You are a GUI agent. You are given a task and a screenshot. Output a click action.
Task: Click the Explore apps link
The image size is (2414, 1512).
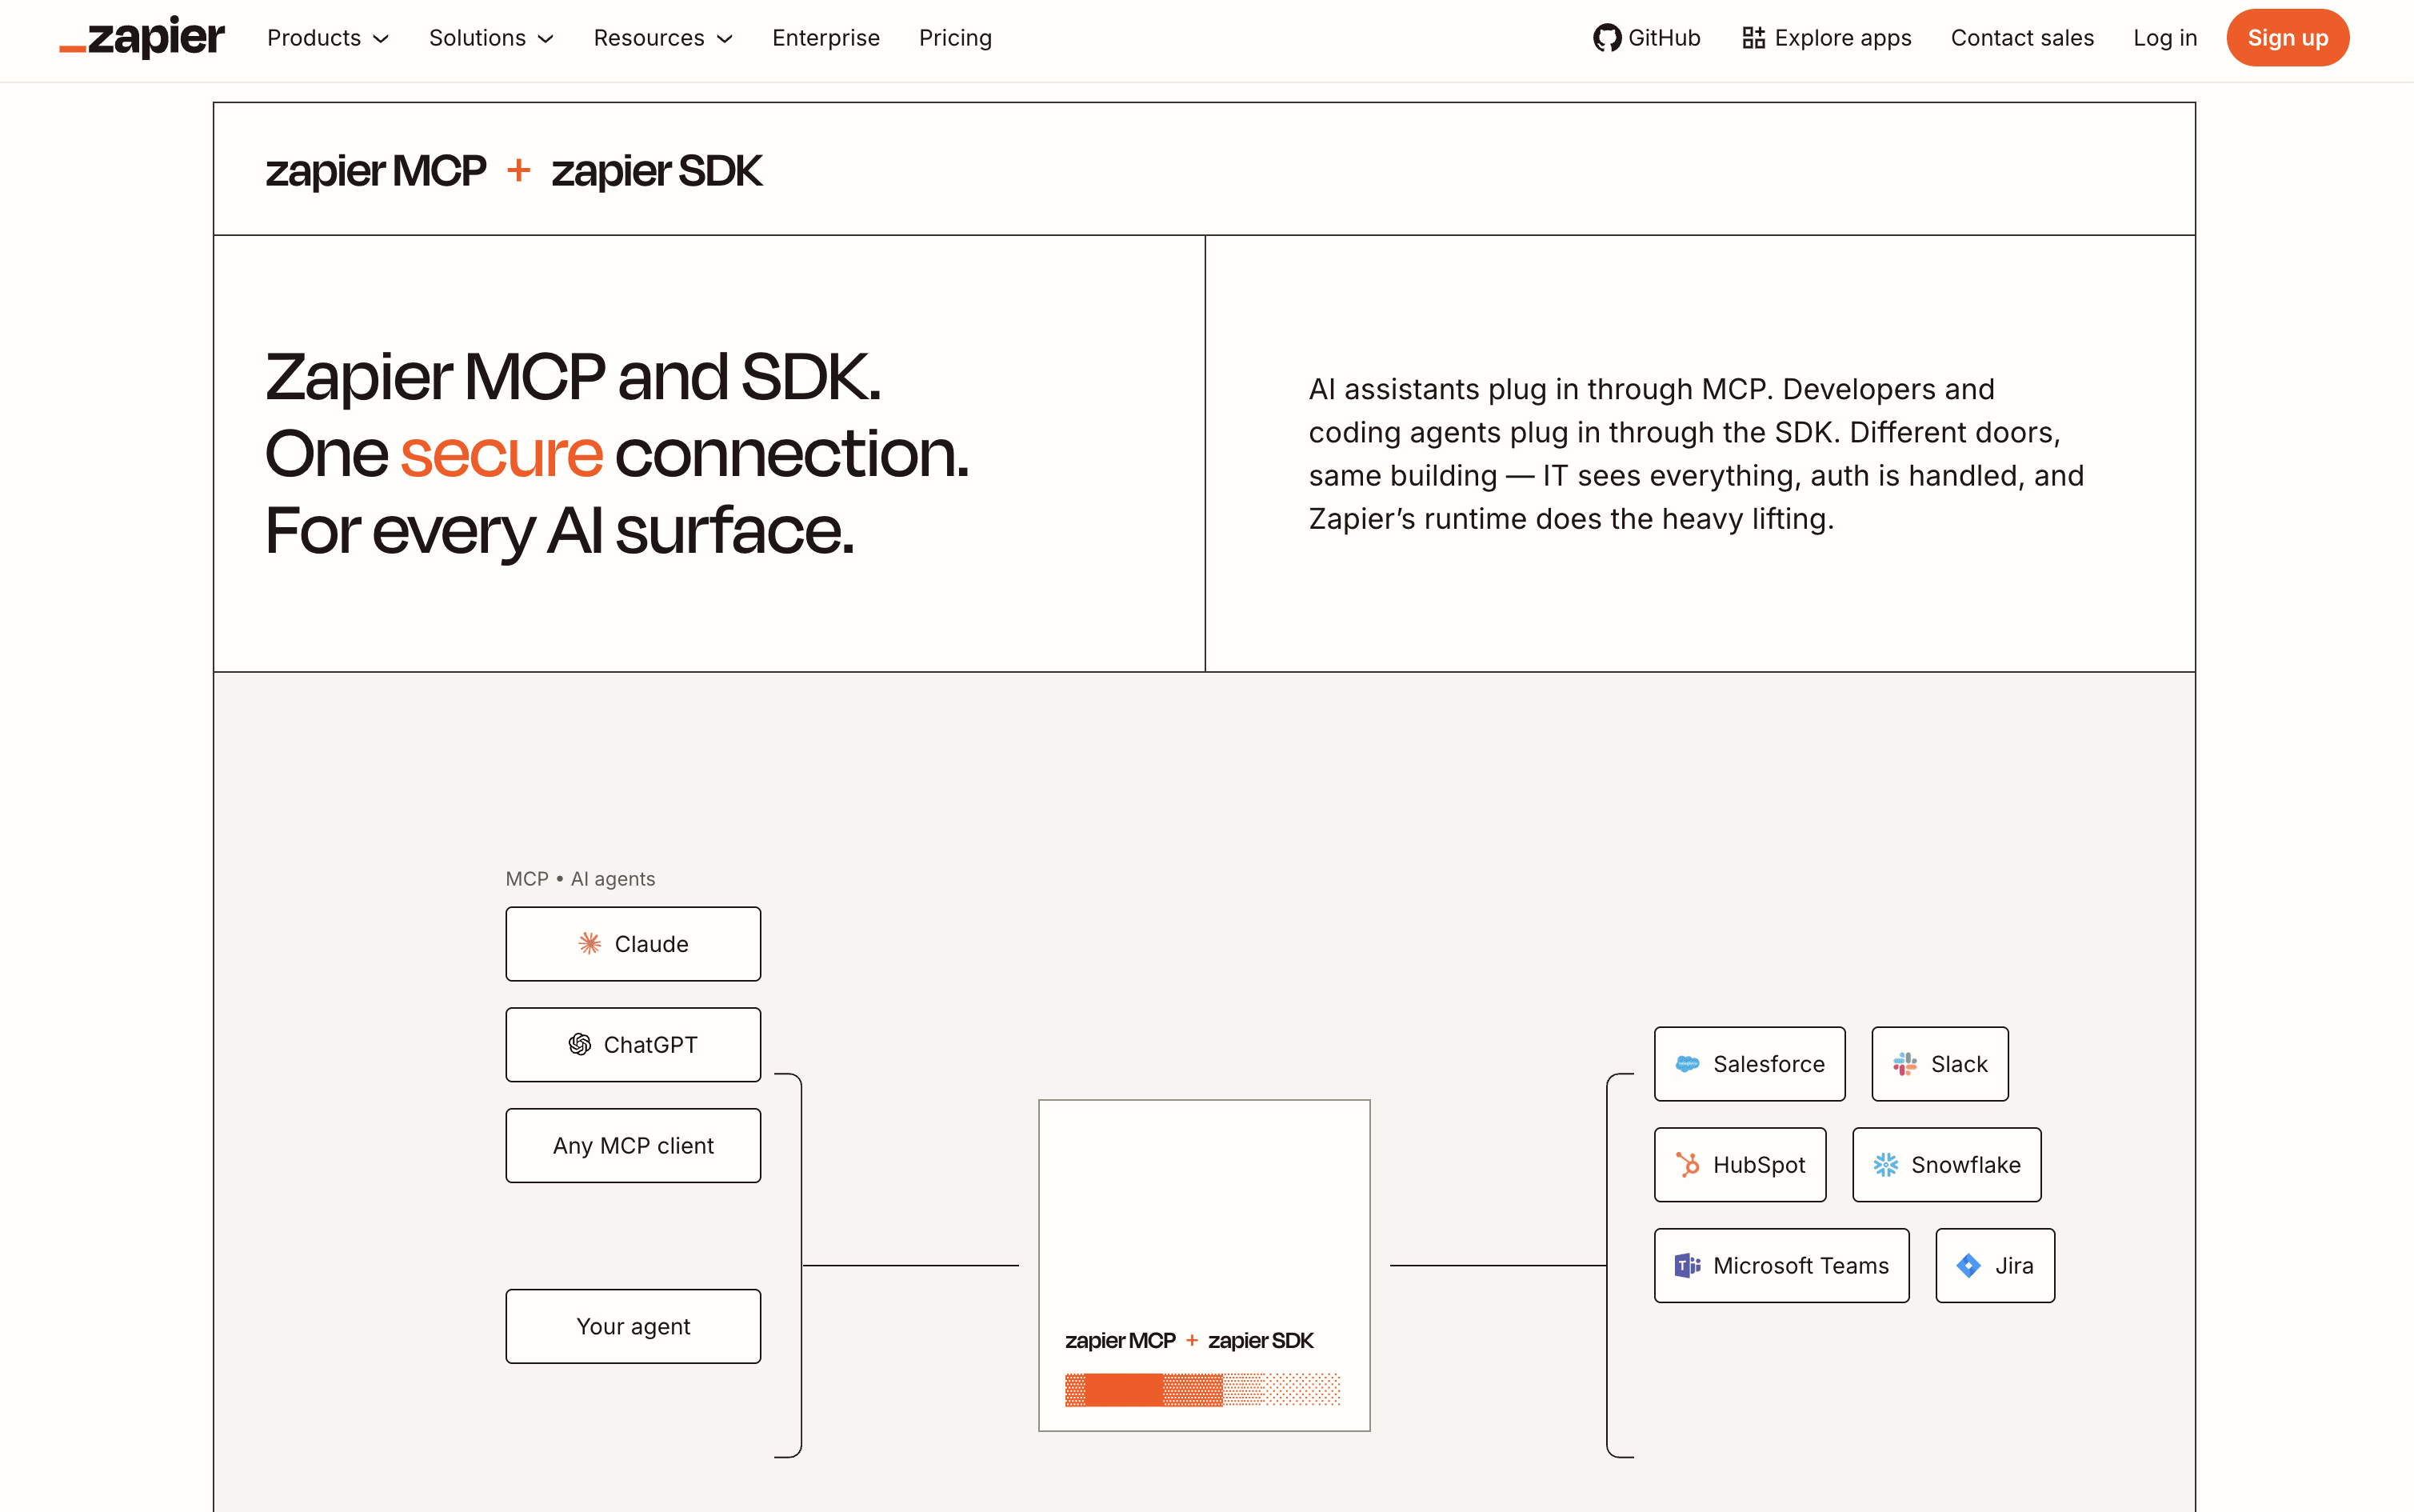[x=1826, y=38]
